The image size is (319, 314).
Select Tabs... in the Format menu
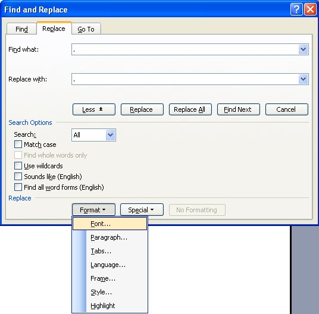tap(110, 251)
